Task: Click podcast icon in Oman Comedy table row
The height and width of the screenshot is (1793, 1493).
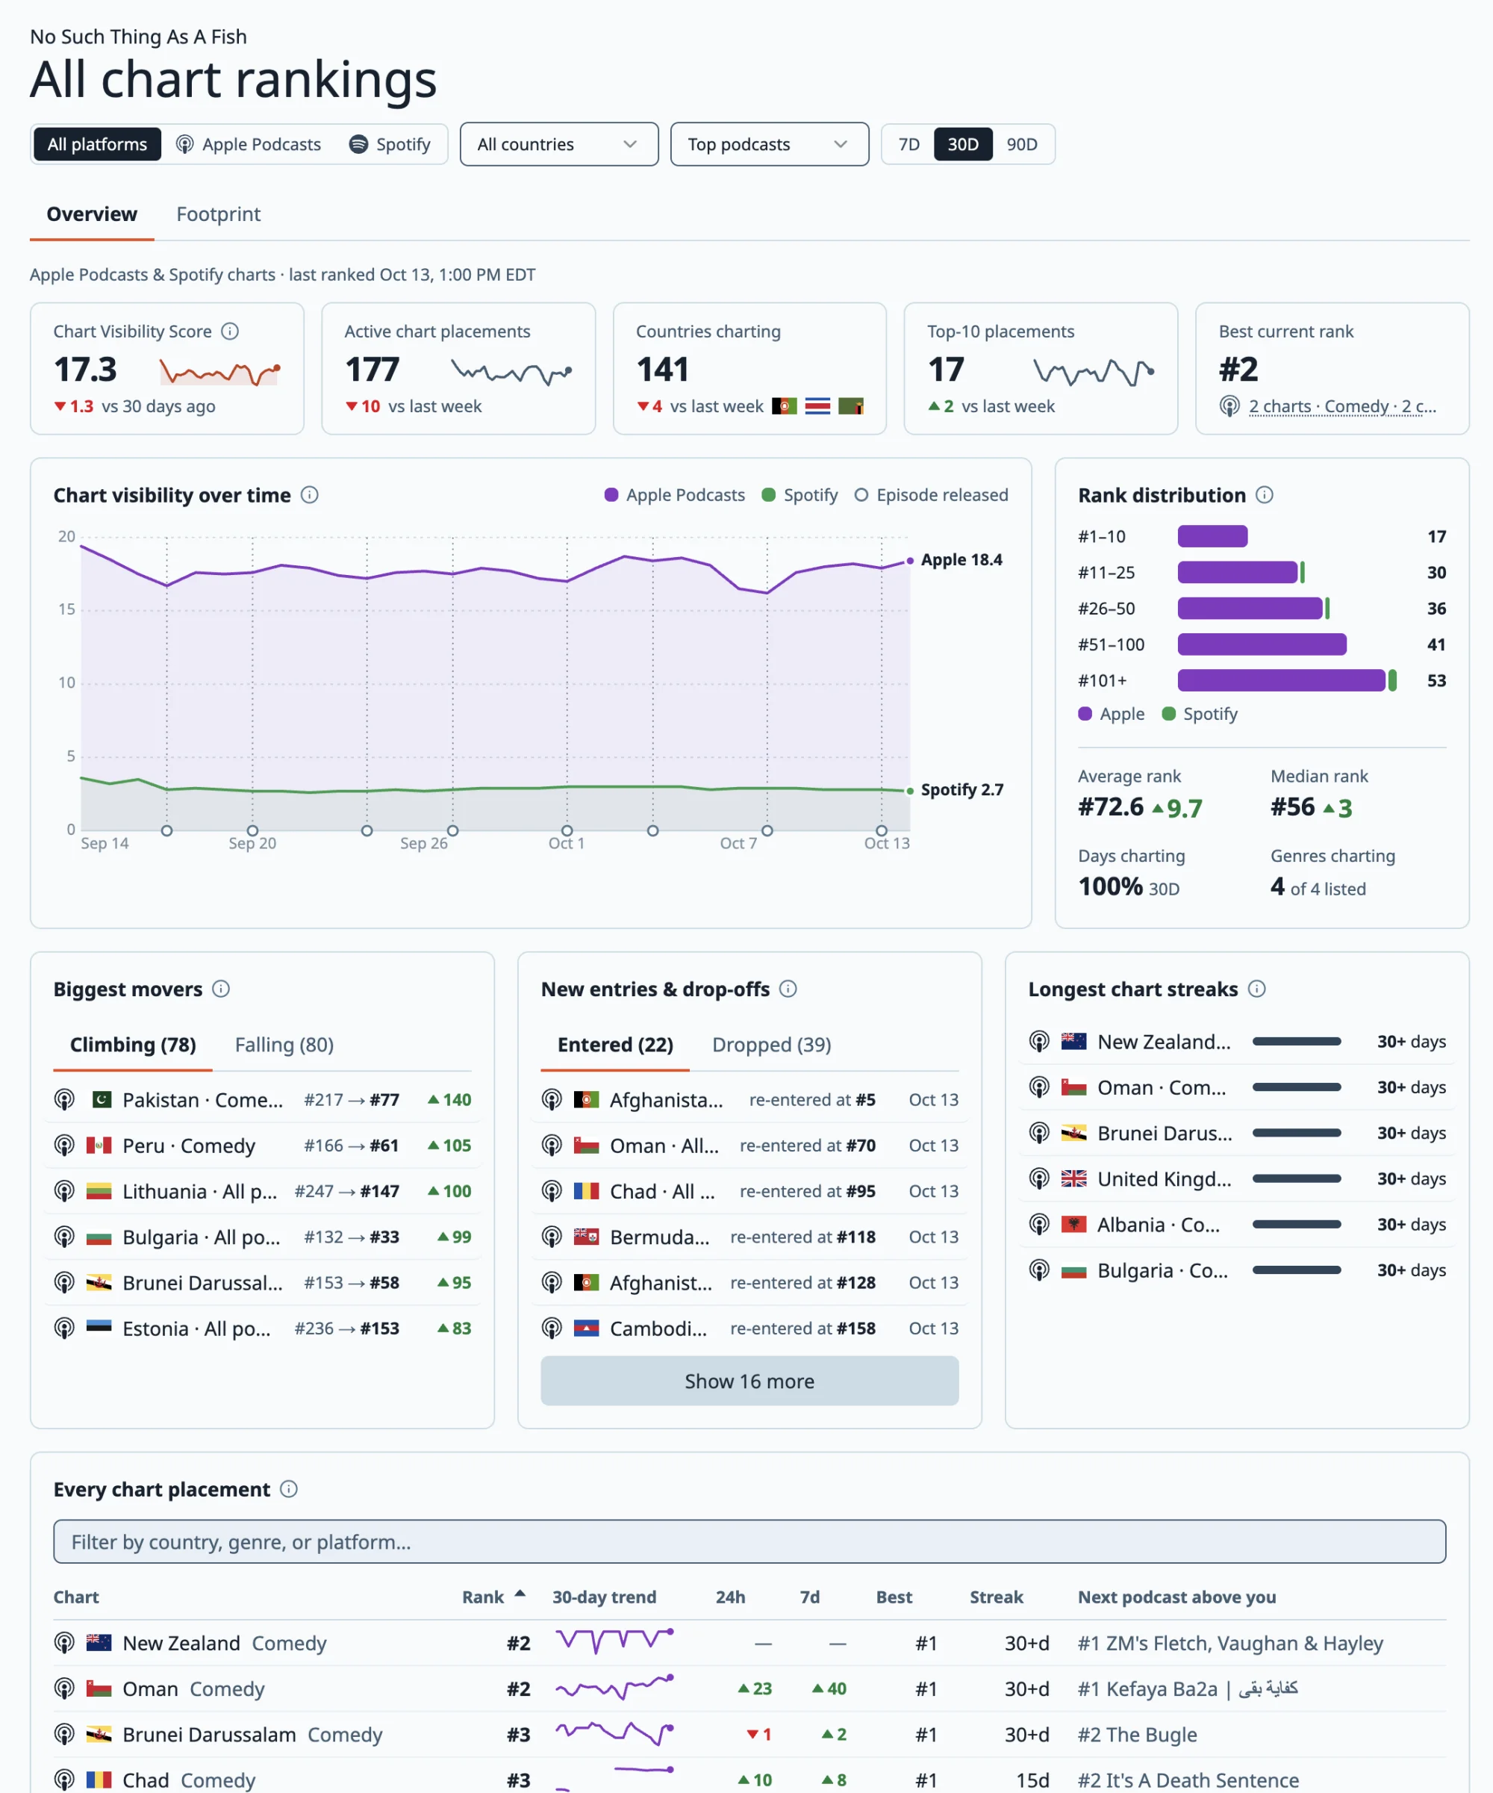Action: click(64, 1689)
